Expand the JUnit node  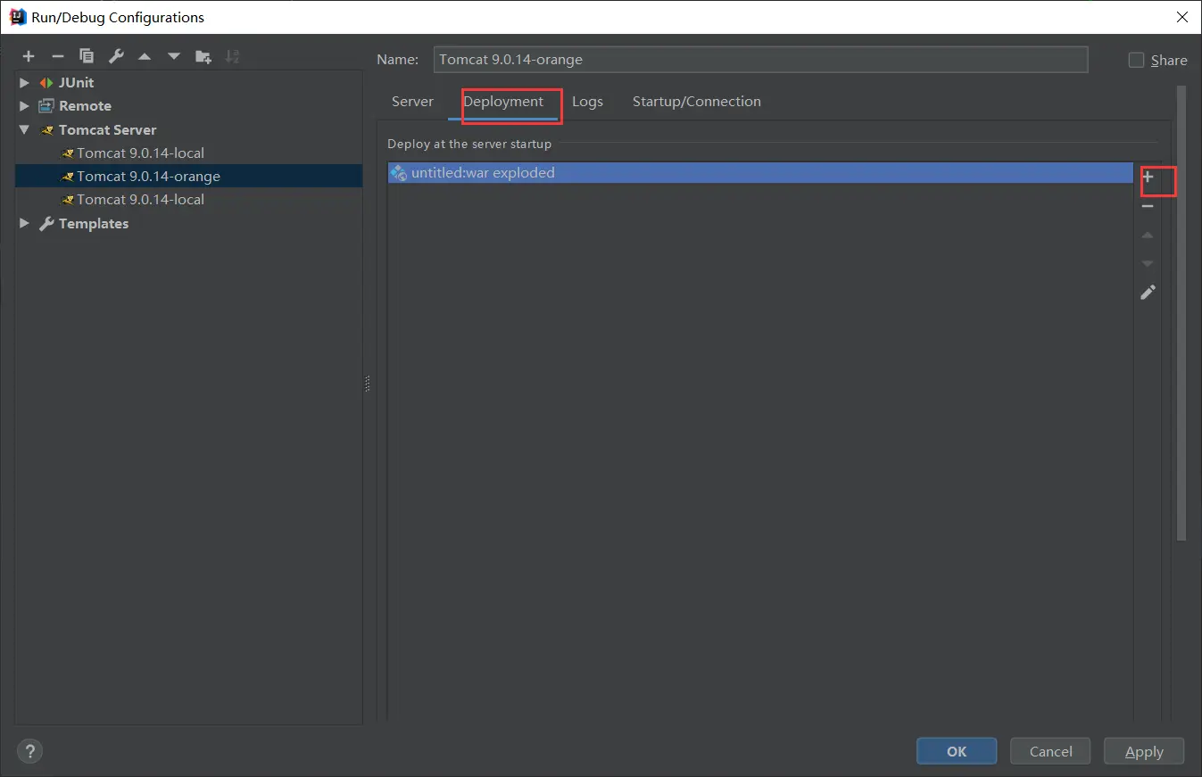pos(24,82)
